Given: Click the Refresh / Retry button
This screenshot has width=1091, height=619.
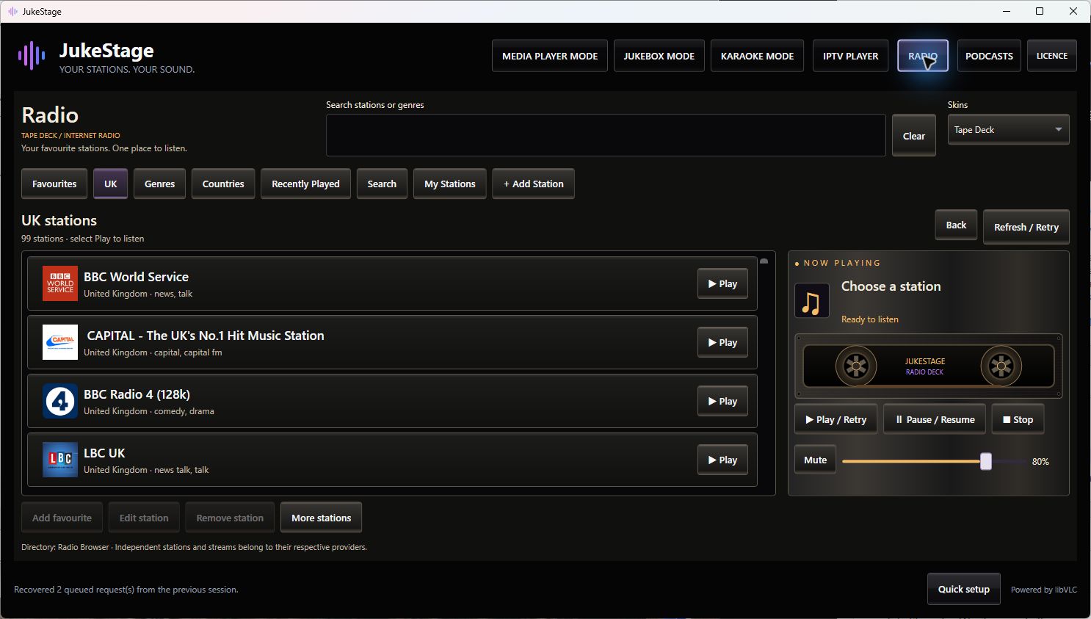Looking at the screenshot, I should pos(1026,227).
